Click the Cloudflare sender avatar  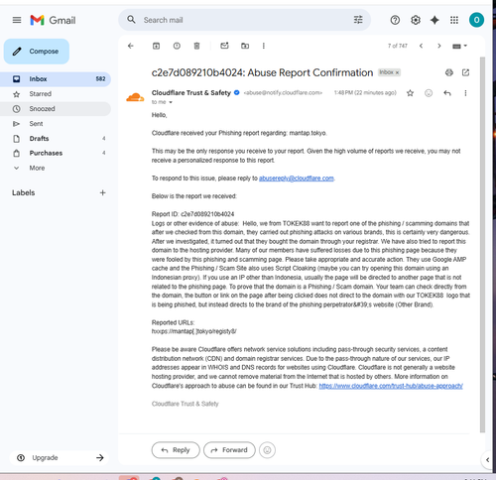coord(135,97)
